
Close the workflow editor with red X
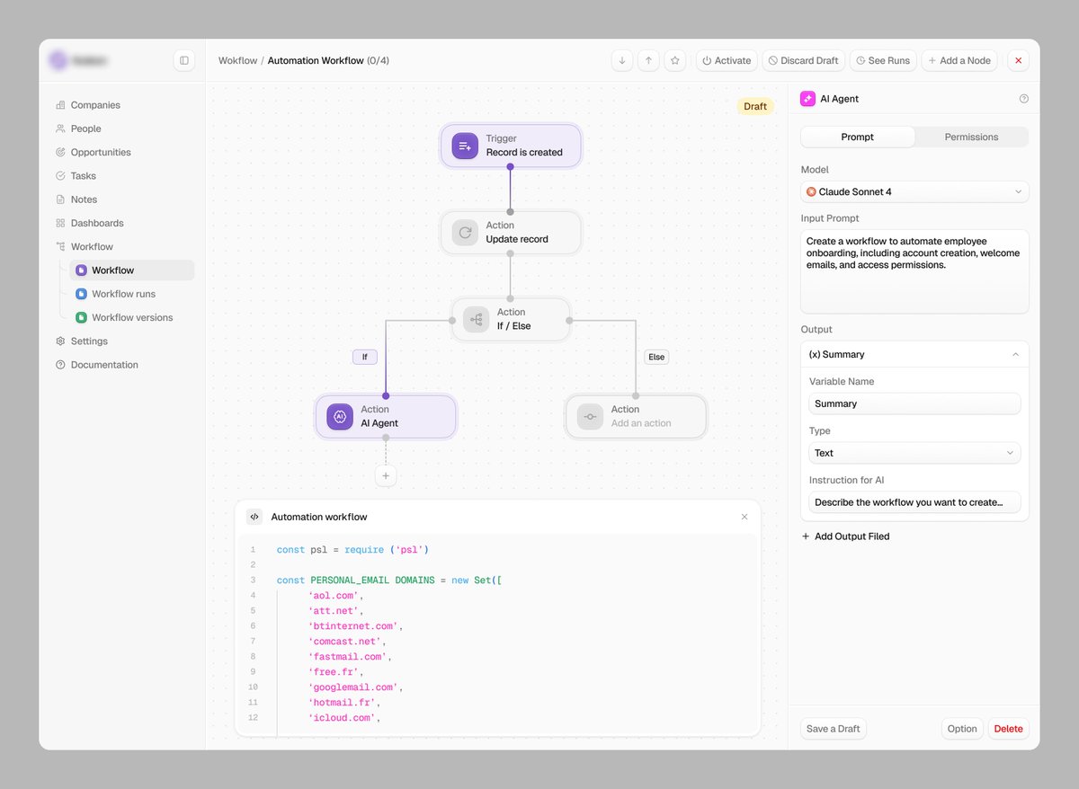pos(1018,60)
